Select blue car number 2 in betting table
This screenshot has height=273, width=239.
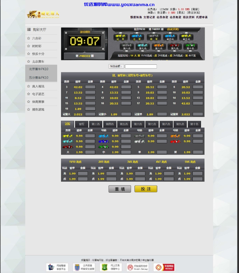pos(104,136)
